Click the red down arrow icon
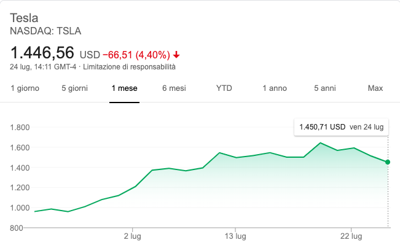Viewport: 400px width, 248px height. pyautogui.click(x=177, y=53)
